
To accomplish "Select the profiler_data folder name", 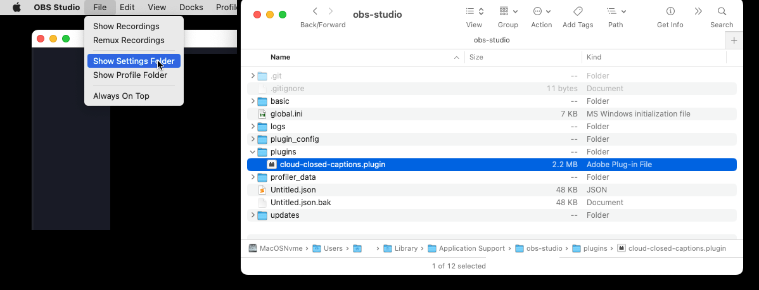I will click(x=293, y=177).
